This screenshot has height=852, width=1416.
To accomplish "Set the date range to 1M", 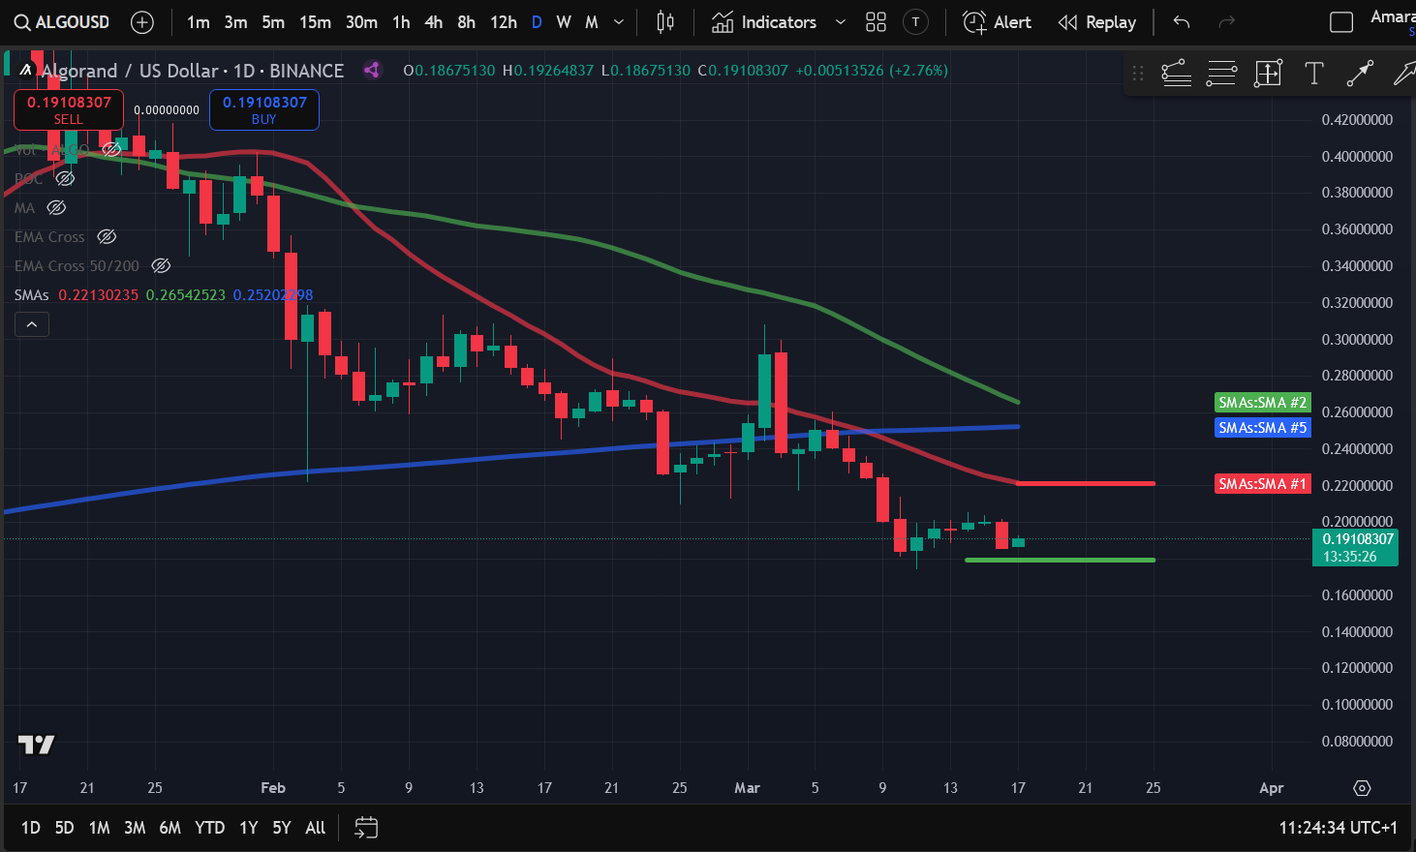I will tap(99, 828).
